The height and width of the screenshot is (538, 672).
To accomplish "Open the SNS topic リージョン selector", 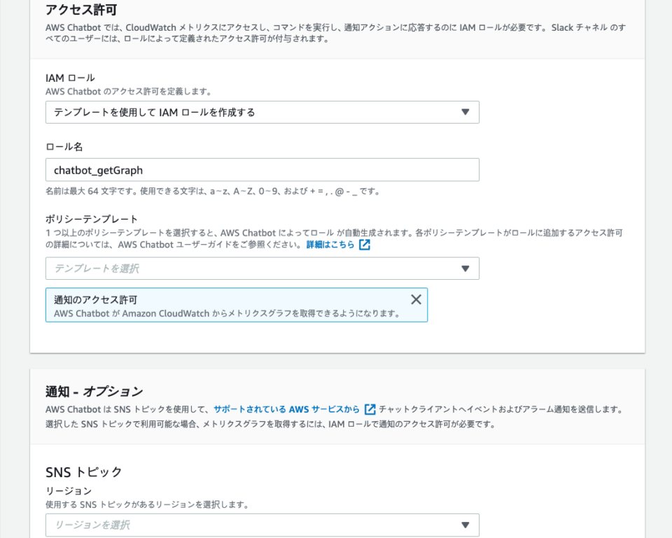I will pyautogui.click(x=262, y=525).
